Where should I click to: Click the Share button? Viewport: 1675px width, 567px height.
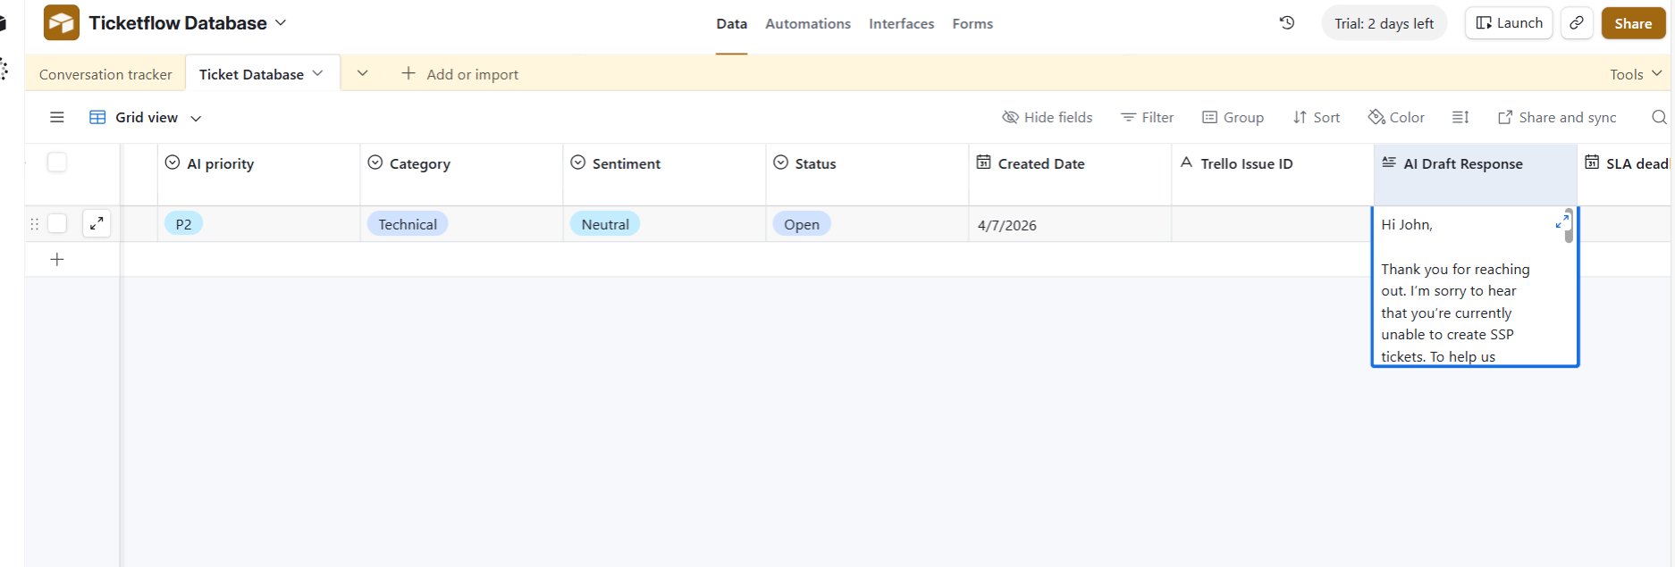1633,23
